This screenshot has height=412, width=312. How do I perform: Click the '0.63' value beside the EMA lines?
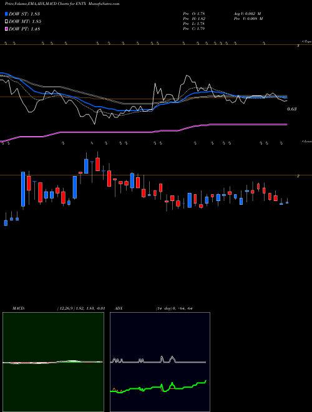click(292, 109)
